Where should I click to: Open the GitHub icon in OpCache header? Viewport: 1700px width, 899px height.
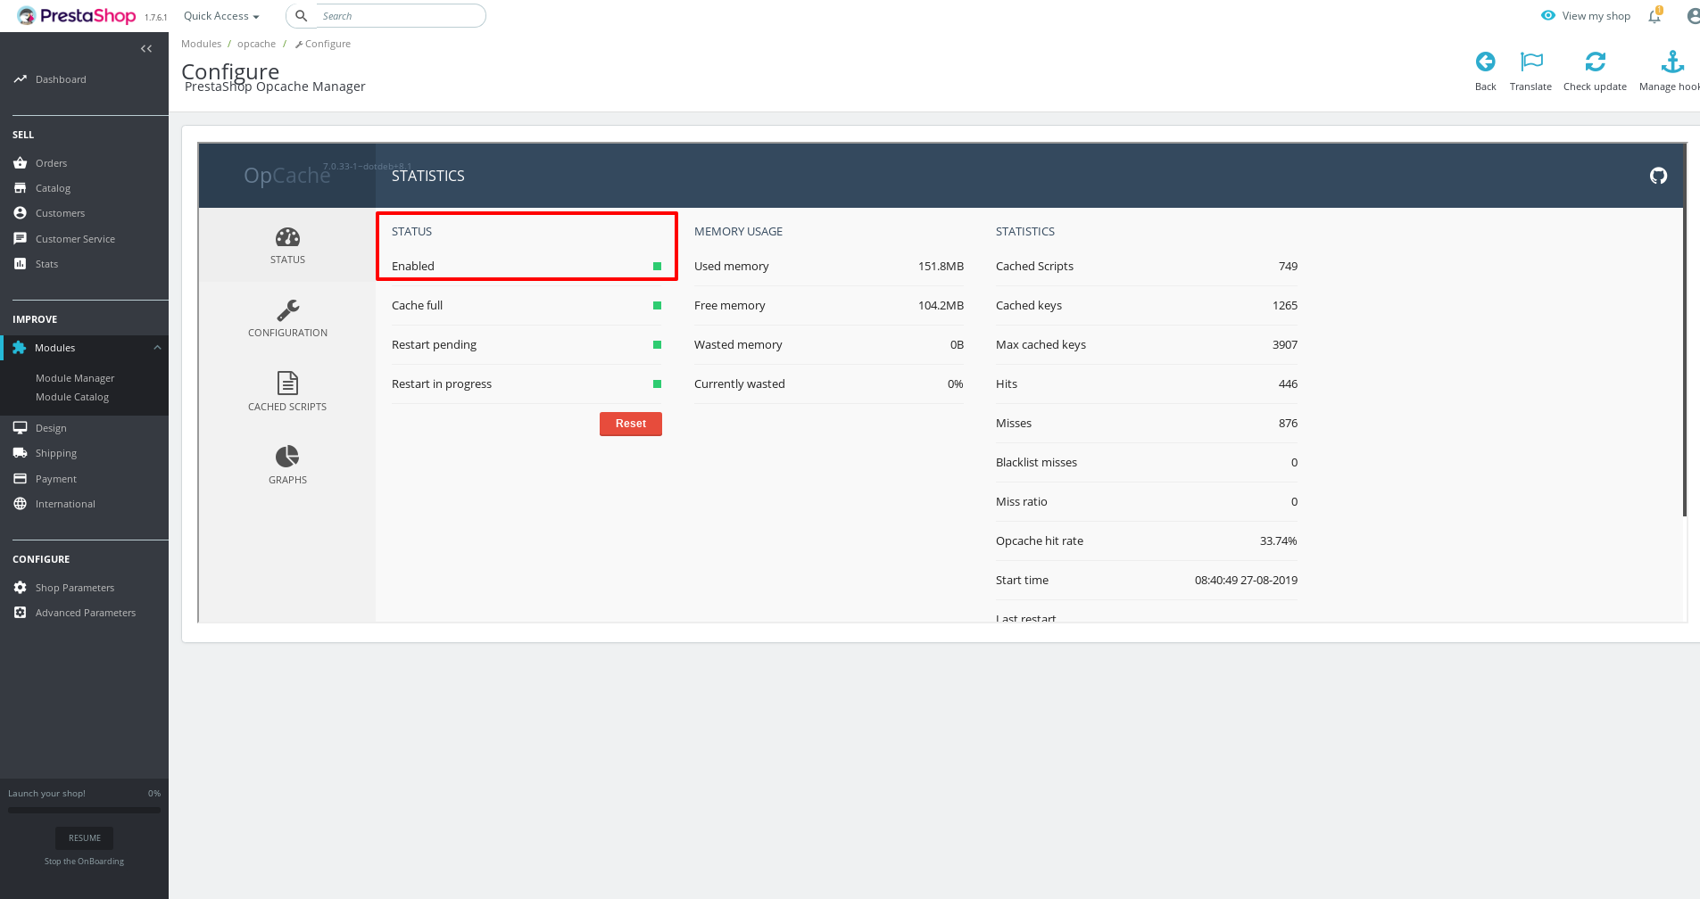coord(1658,176)
